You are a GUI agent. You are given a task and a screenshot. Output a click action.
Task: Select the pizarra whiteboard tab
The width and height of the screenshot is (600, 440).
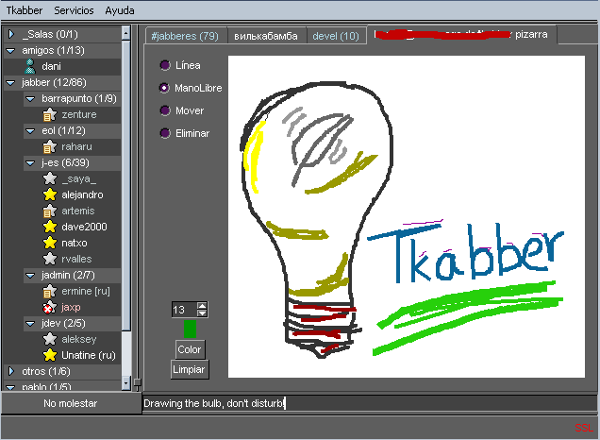point(461,35)
